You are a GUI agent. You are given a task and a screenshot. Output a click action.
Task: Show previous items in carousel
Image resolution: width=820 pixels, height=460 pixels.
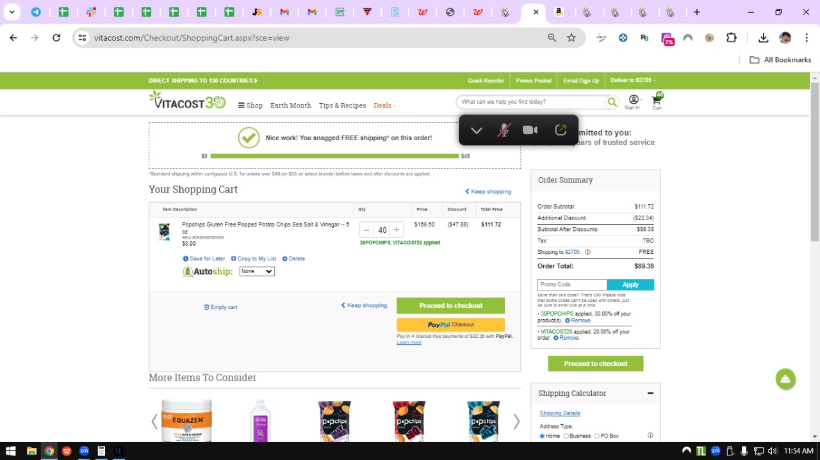point(154,421)
